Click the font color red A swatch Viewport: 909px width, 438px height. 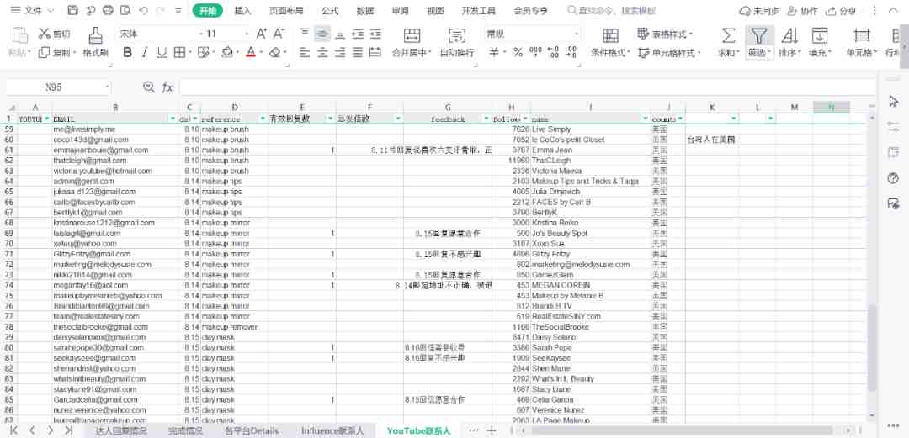click(250, 52)
